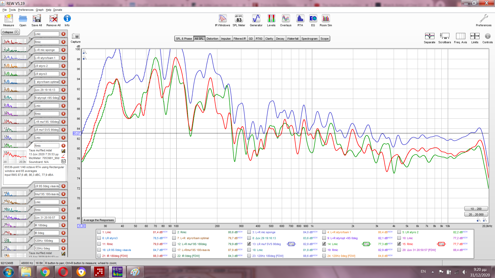Uncheck 13: LR muf SVS 90deg trace
This screenshot has height=278, width=495.
(249, 244)
